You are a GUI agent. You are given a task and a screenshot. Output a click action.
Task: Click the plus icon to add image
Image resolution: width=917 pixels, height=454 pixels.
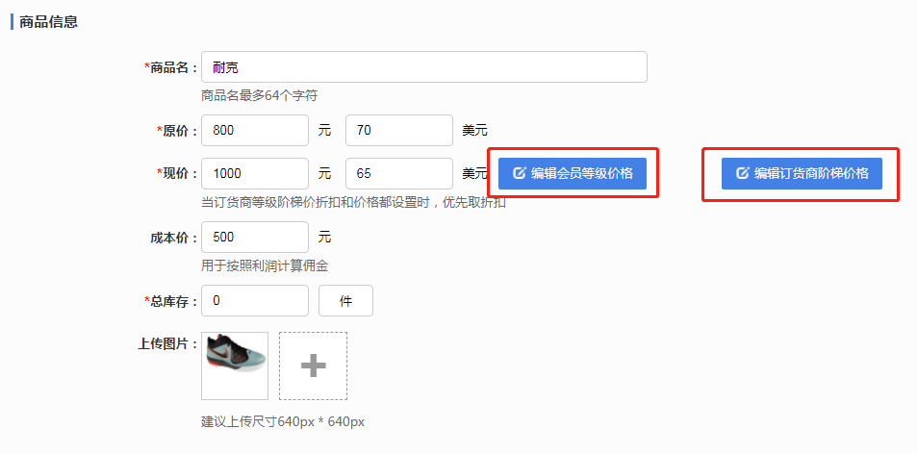click(x=313, y=366)
